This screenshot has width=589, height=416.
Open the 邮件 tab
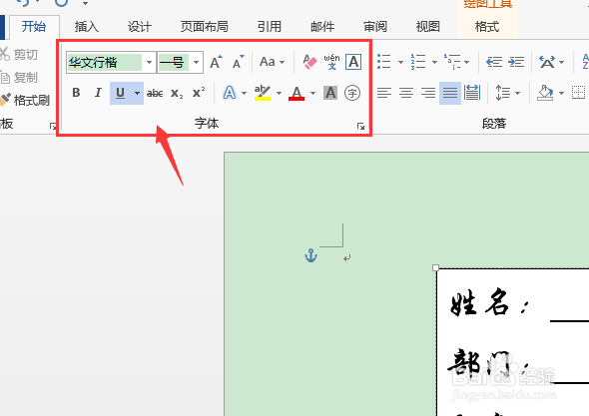pyautogui.click(x=322, y=27)
